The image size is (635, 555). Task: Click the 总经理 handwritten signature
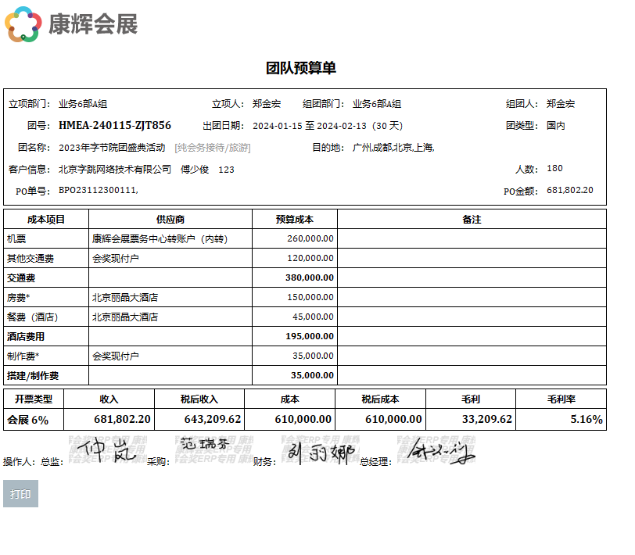439,452
